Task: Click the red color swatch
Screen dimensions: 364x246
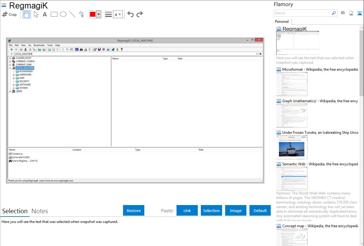Action: click(x=93, y=14)
